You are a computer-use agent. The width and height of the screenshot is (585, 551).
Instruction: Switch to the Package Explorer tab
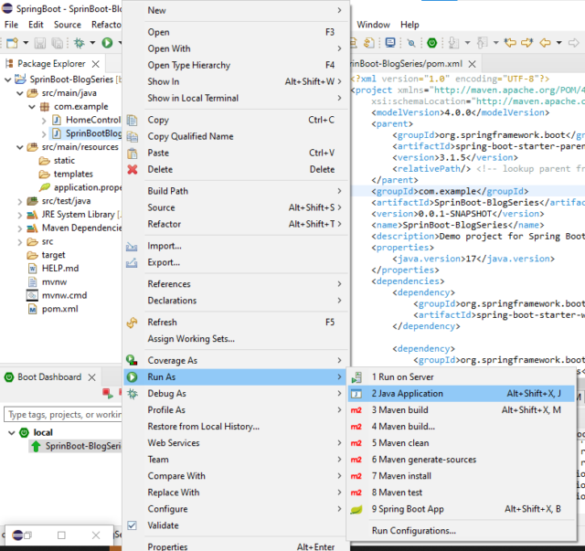[x=51, y=64]
